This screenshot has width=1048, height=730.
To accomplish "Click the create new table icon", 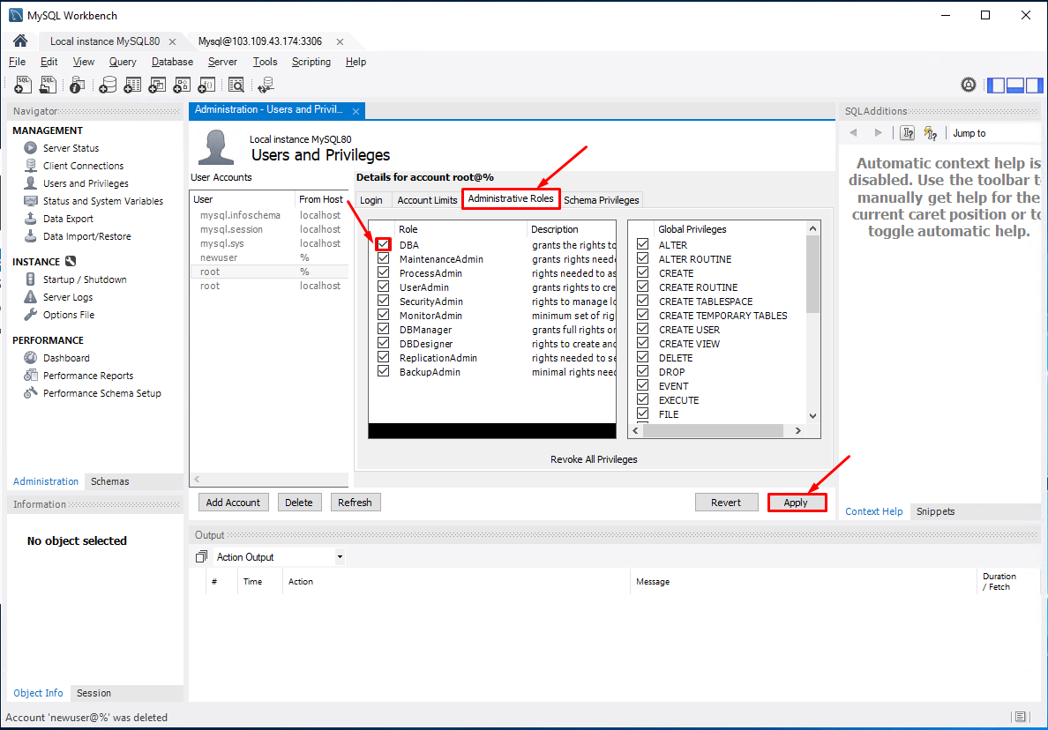I will pyautogui.click(x=132, y=85).
